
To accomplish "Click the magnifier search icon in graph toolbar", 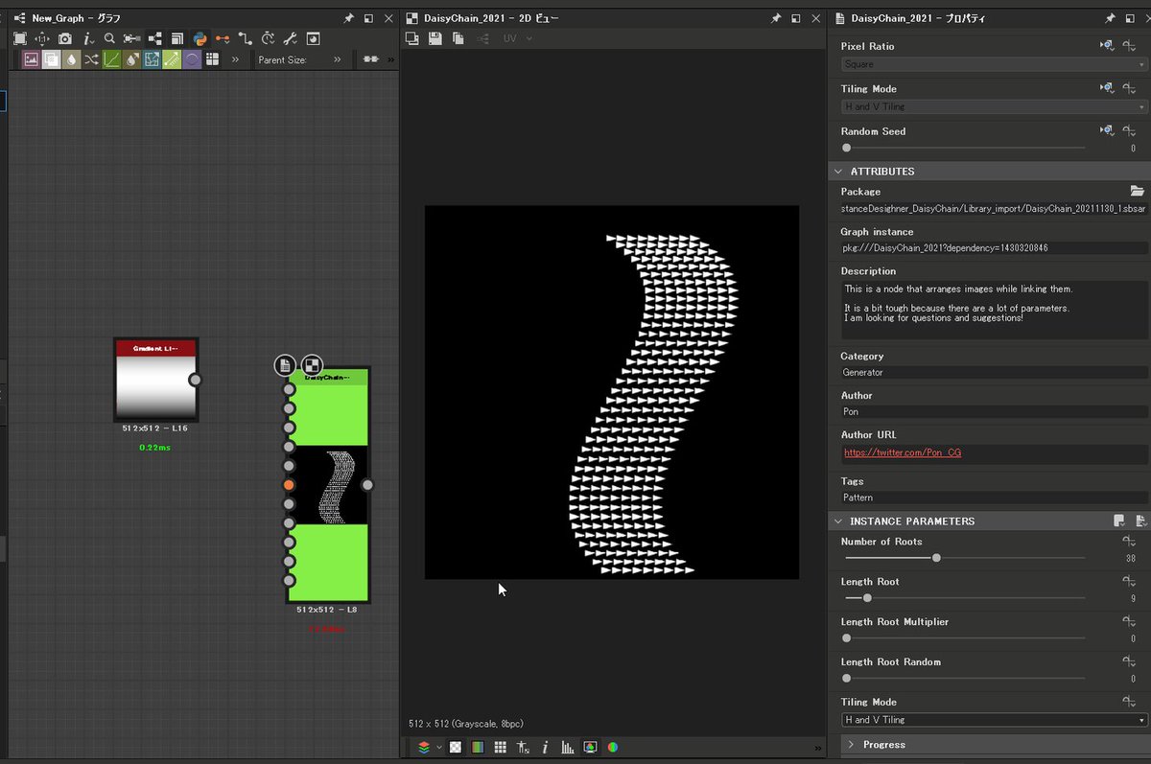I will pyautogui.click(x=109, y=38).
